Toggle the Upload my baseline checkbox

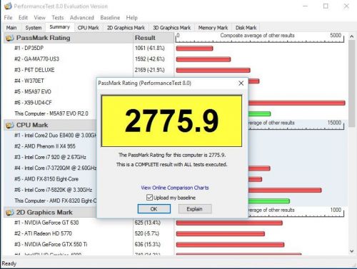click(x=149, y=198)
